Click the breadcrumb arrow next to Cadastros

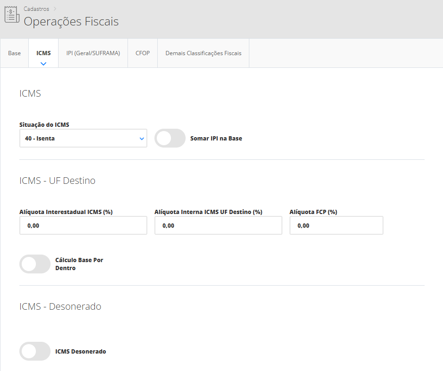point(55,8)
